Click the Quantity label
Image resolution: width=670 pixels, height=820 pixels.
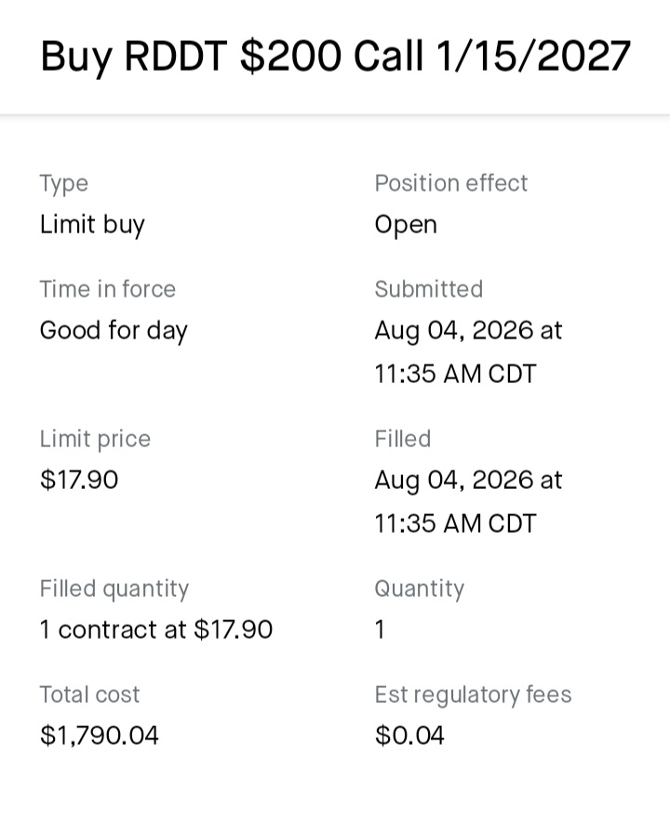(420, 589)
